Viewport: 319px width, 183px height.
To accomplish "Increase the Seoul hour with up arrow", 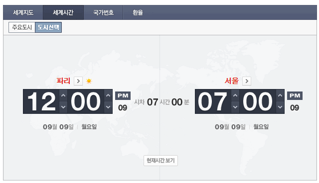I will tap(235, 95).
